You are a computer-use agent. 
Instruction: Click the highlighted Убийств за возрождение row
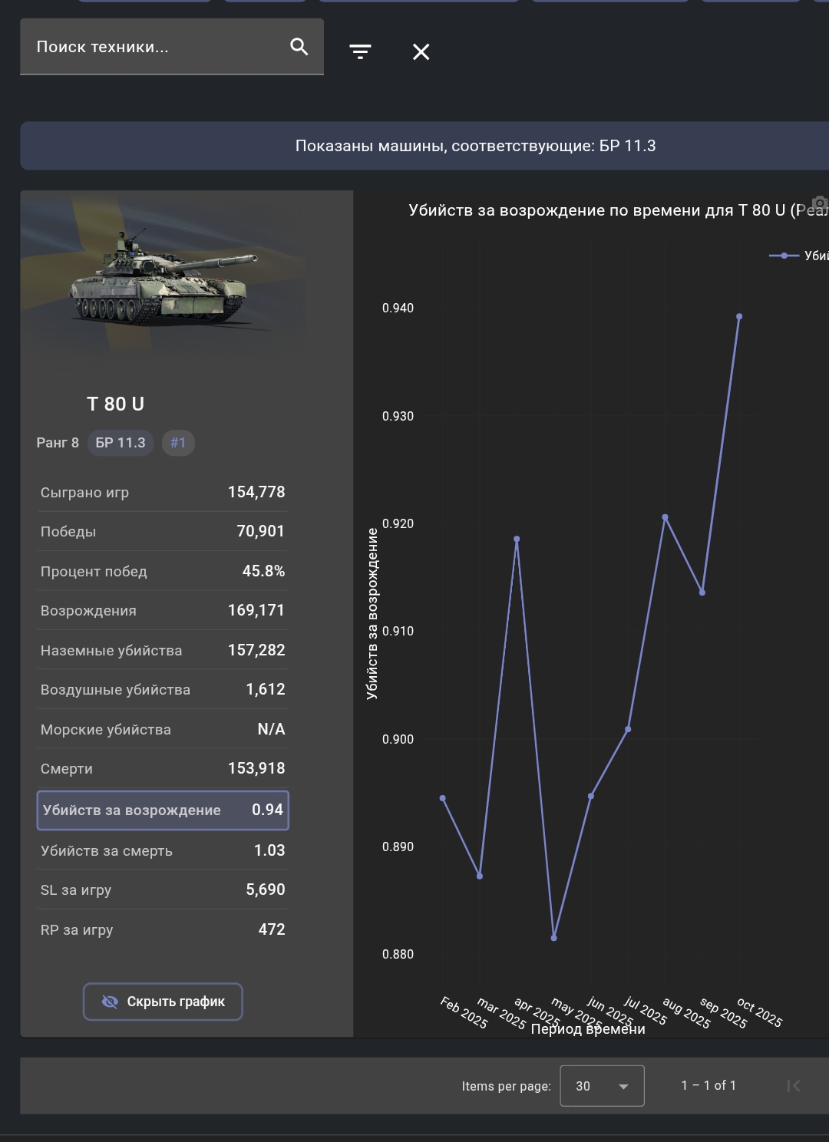pos(163,810)
